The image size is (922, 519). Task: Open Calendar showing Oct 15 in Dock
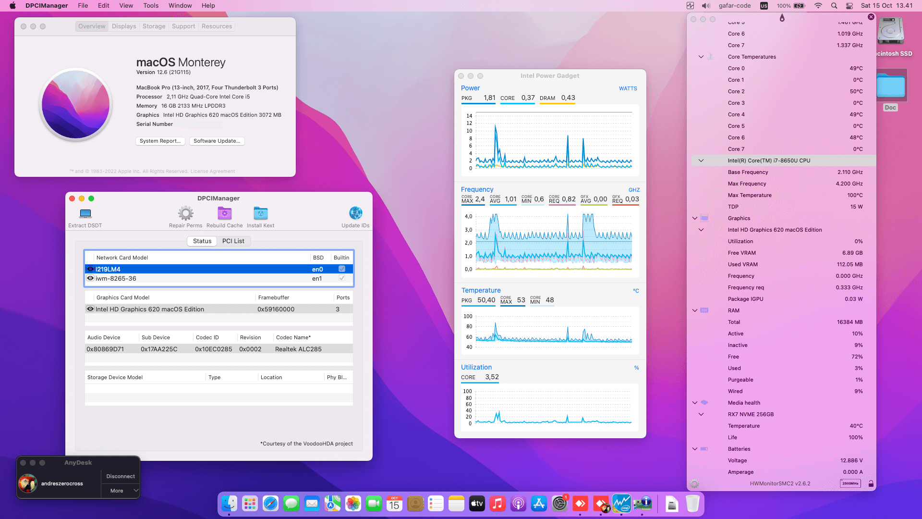[x=394, y=504]
